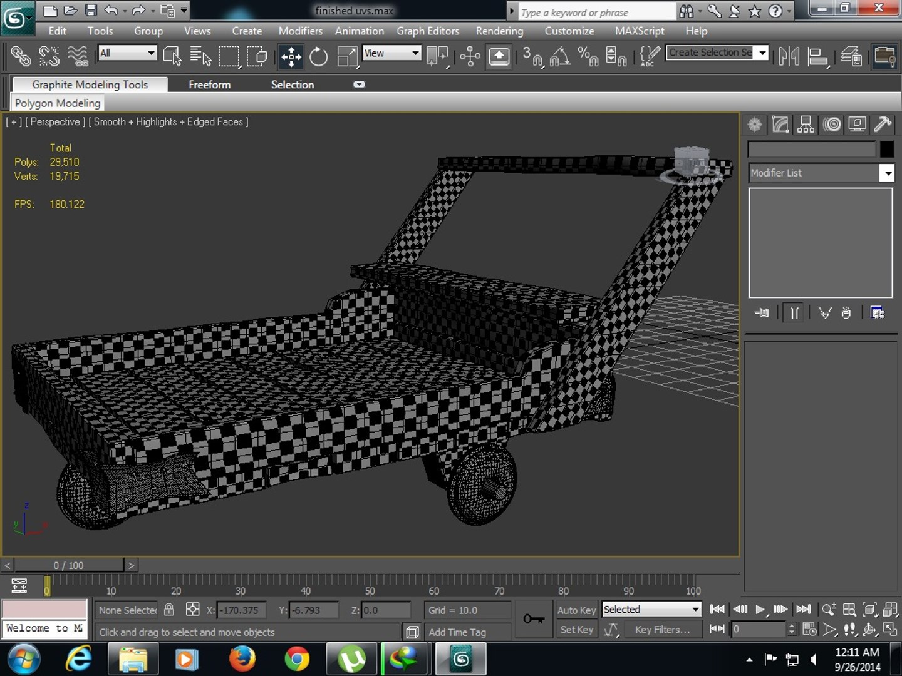Toggle 3D Snaps on
The height and width of the screenshot is (676, 902).
(533, 57)
